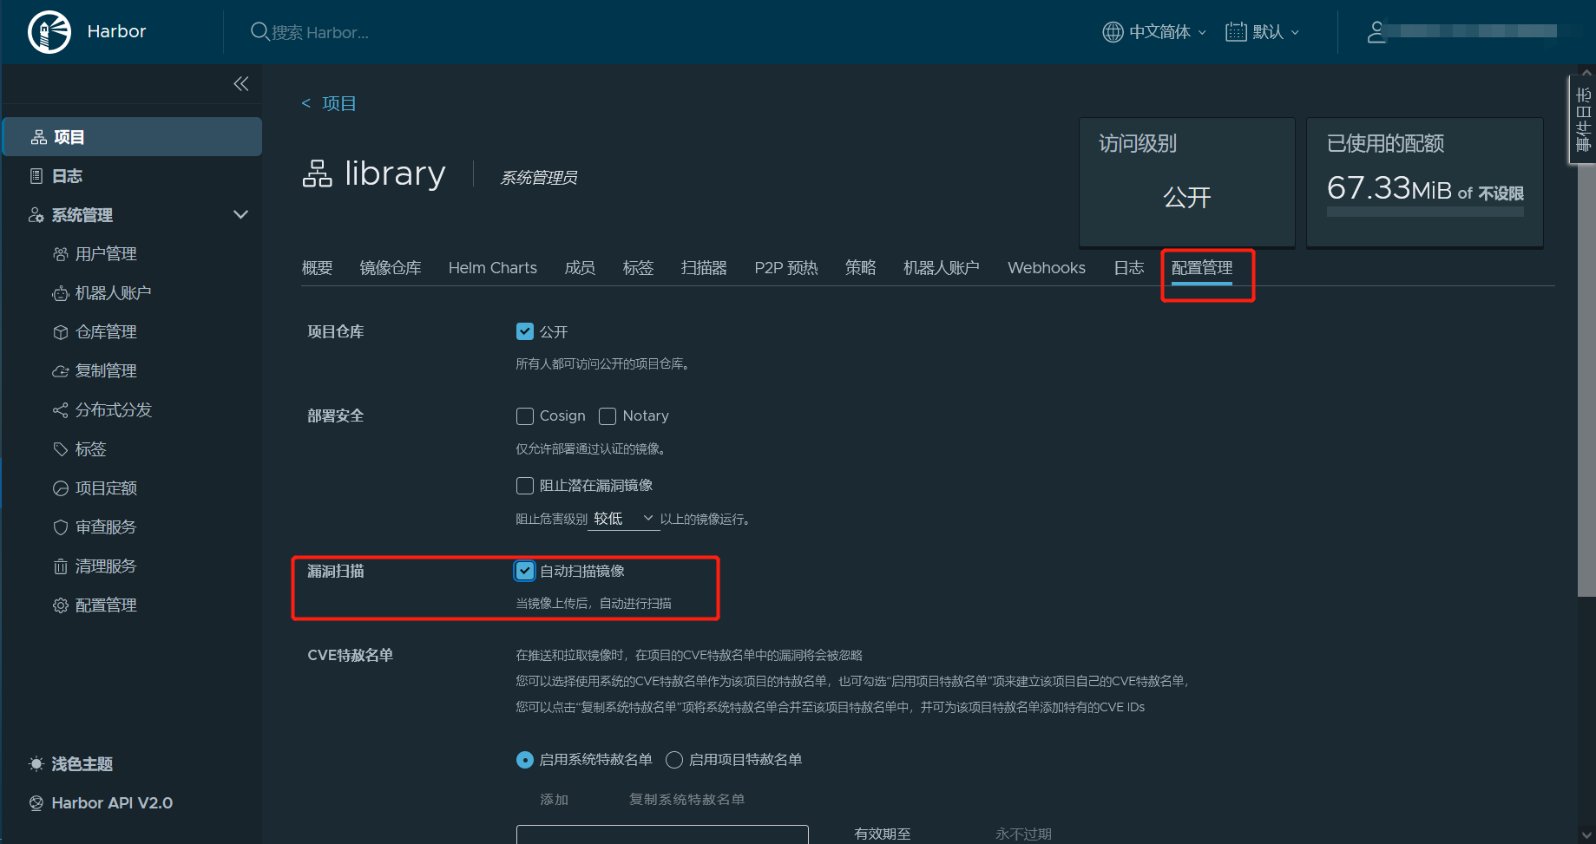The image size is (1596, 844).
Task: Open the 较低 severity level dropdown
Action: 623,519
